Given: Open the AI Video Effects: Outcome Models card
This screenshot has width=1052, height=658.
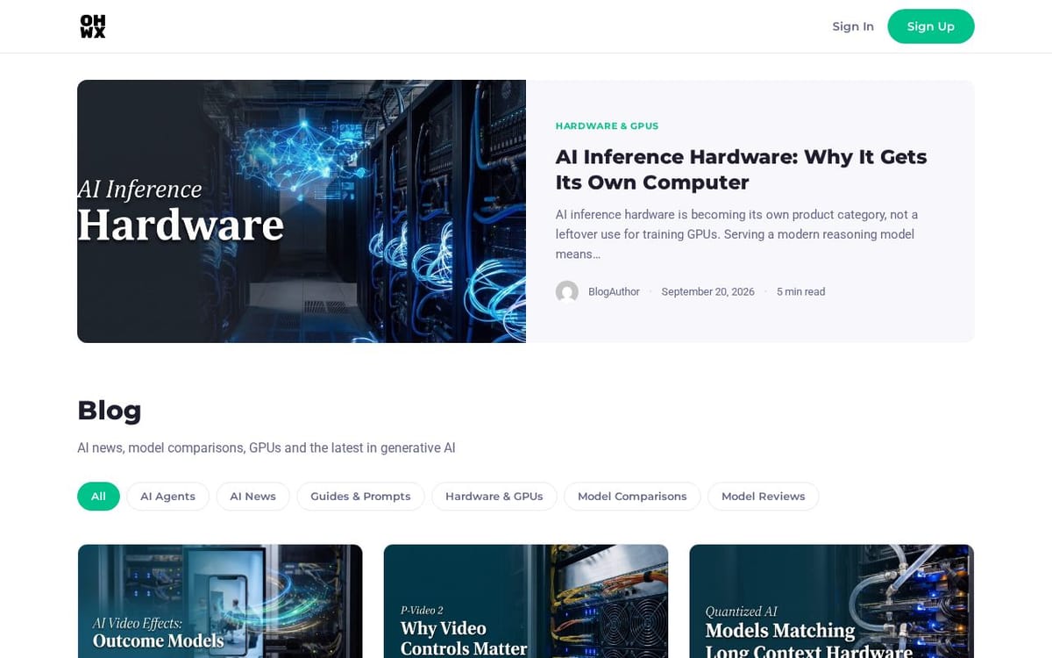Looking at the screenshot, I should [x=220, y=601].
